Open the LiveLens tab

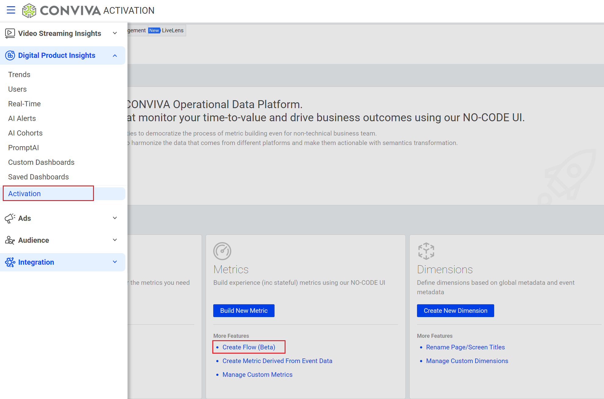(172, 30)
